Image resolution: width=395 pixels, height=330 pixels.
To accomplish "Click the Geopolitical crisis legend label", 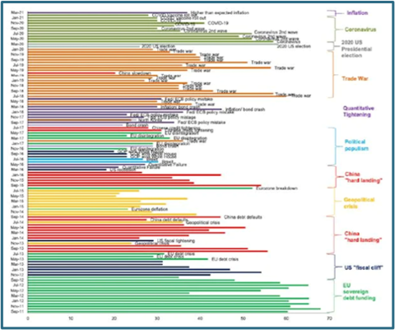I will tap(359, 203).
